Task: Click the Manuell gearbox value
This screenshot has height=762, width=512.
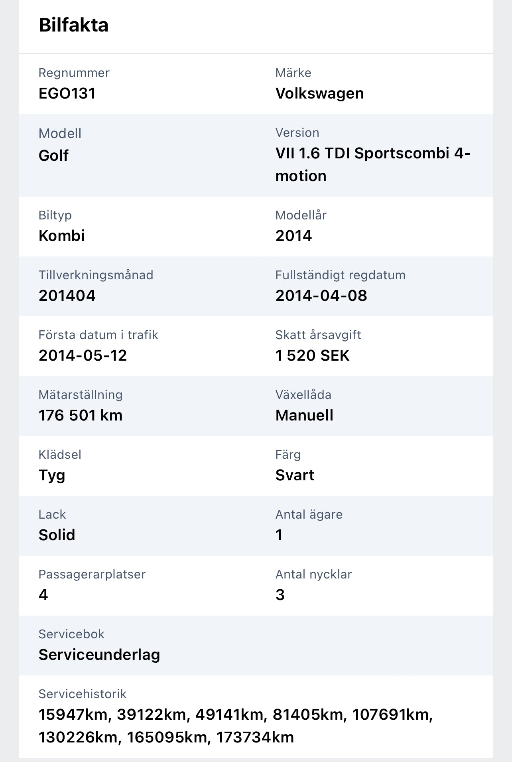Action: [304, 415]
